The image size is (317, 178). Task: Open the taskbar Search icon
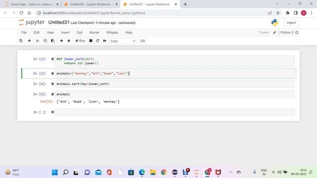coord(65,172)
